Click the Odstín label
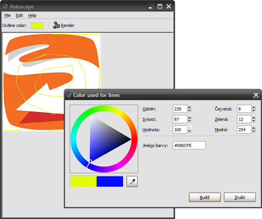The width and height of the screenshot is (262, 219). pos(149,109)
